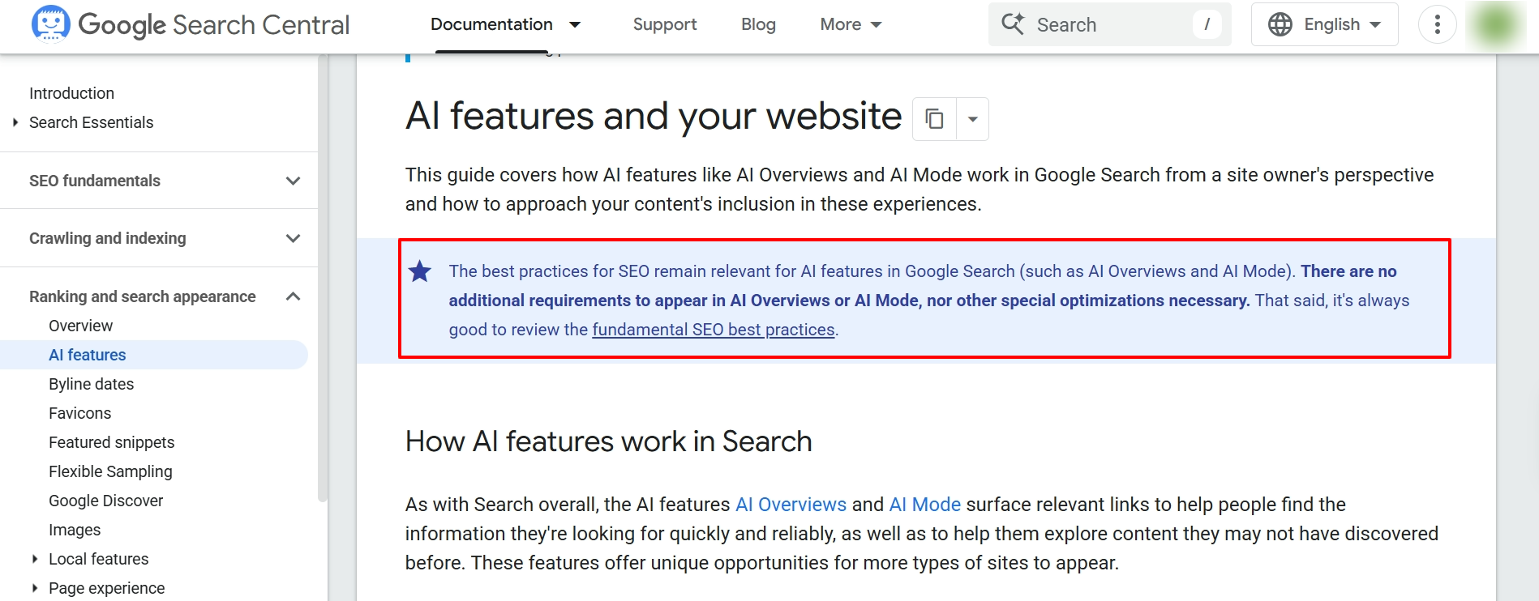This screenshot has width=1539, height=601.
Task: Open the Byline dates sidebar item
Action: (91, 384)
